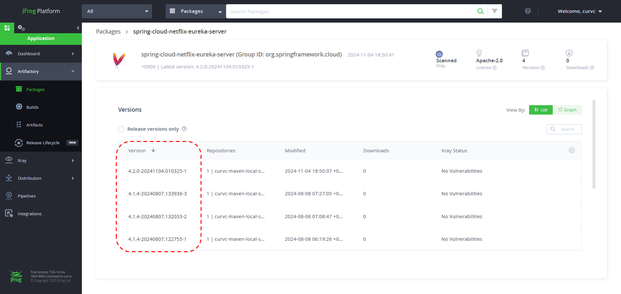Open the search filter icon

[495, 11]
